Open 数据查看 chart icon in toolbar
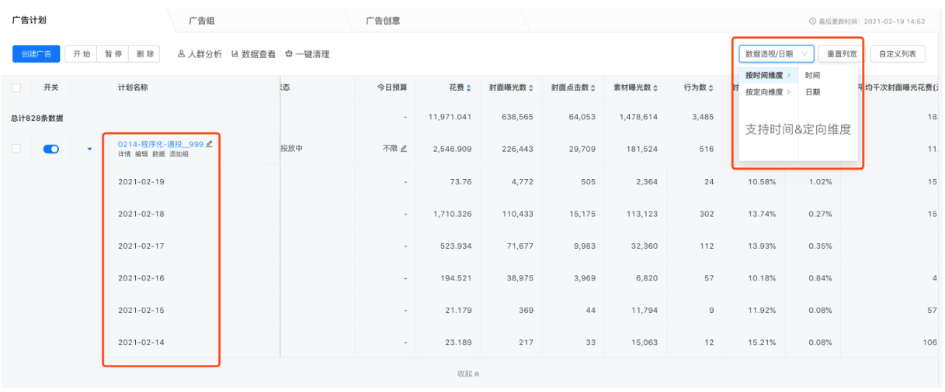Viewport: 945px width, 392px height. (235, 54)
